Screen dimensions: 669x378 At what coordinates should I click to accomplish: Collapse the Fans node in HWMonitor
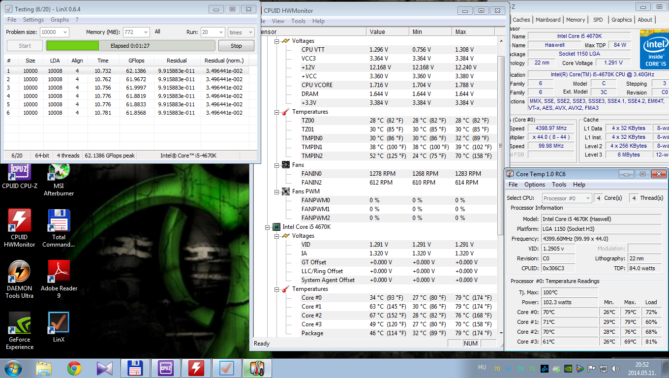tap(276, 165)
